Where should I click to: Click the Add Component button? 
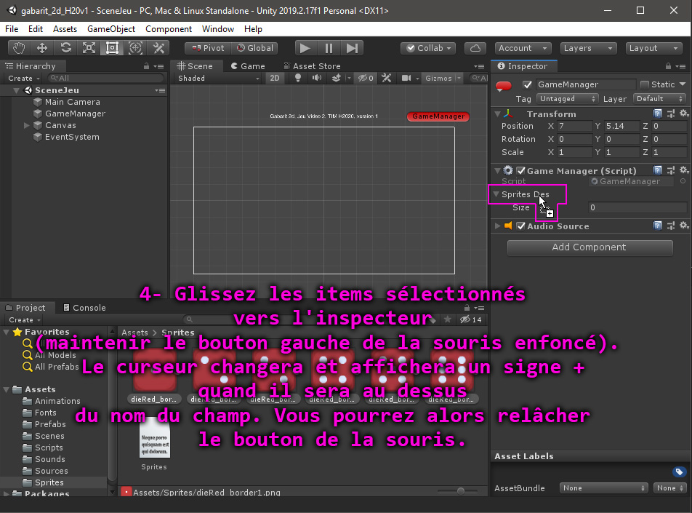click(589, 247)
